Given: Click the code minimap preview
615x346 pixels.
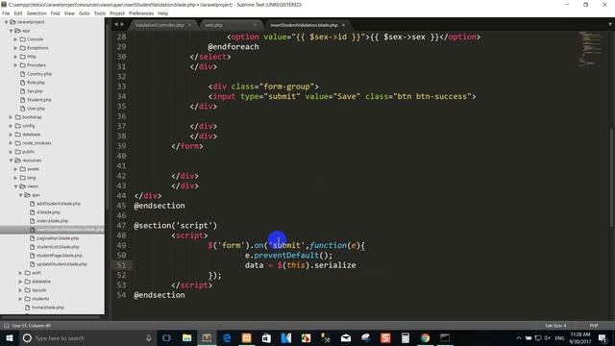Looking at the screenshot, I should pos(591,49).
